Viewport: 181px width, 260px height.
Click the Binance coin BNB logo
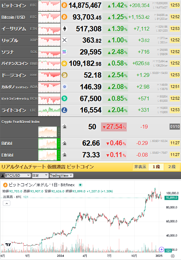64,63
